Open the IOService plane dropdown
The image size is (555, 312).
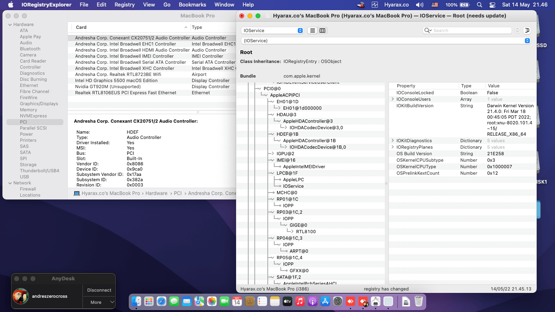tap(272, 30)
